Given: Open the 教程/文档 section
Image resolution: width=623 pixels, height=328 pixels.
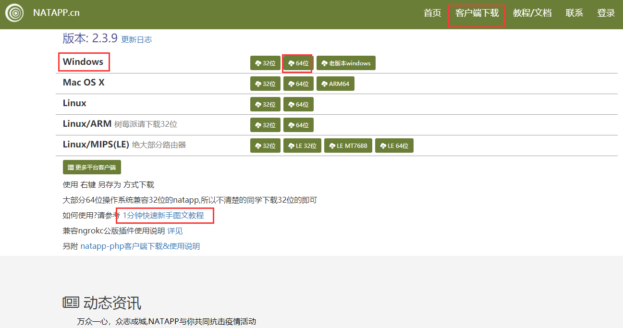Looking at the screenshot, I should (x=533, y=13).
